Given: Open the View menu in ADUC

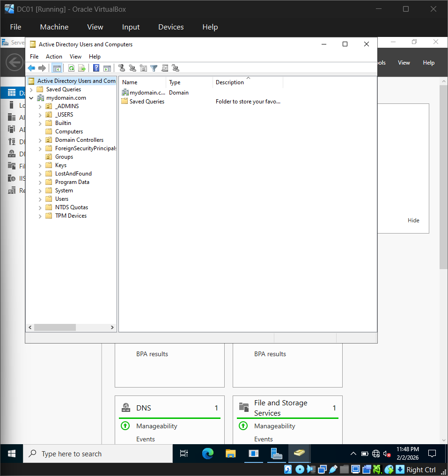Looking at the screenshot, I should click(x=75, y=57).
